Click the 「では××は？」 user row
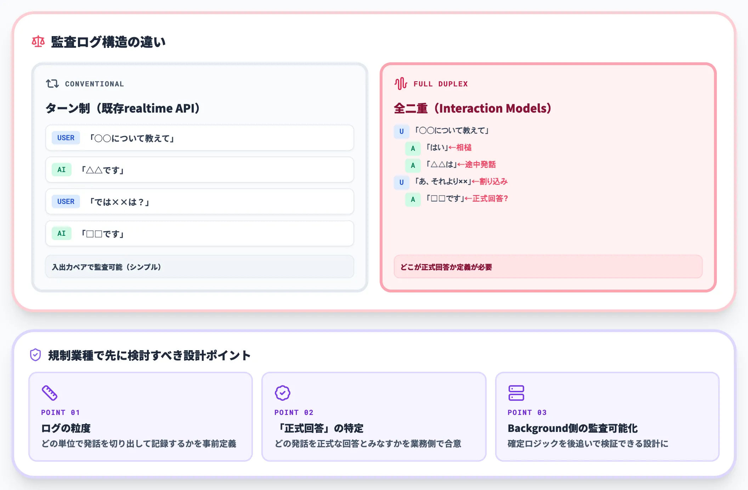748x490 pixels. [x=200, y=201]
